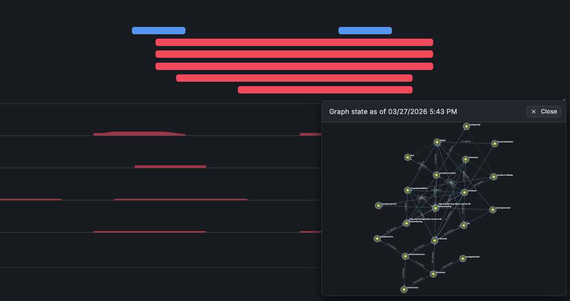Select the postgresql node in the graph
This screenshot has height=301, width=570.
(x=466, y=126)
